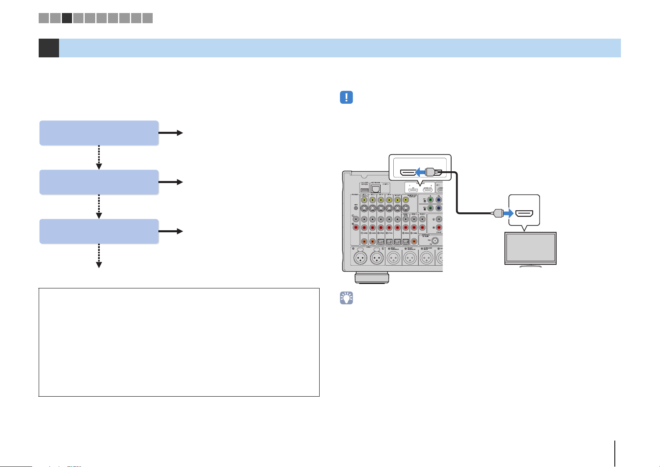
Task: Click right arrow beside first flowchart box
Action: click(x=171, y=133)
